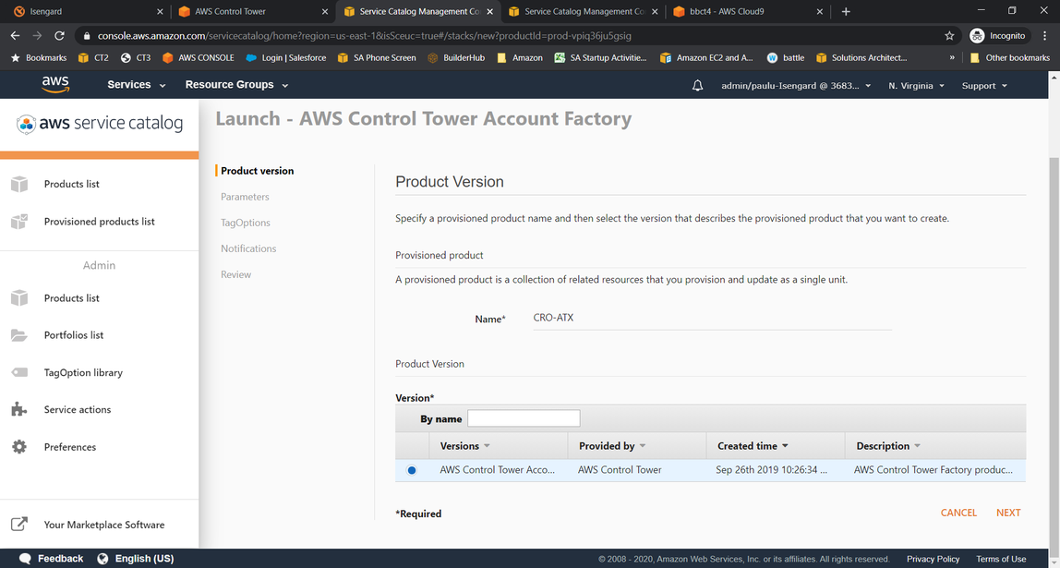Image resolution: width=1060 pixels, height=568 pixels.
Task: Expand the admin/paulu-Isengard account menu
Action: click(796, 86)
